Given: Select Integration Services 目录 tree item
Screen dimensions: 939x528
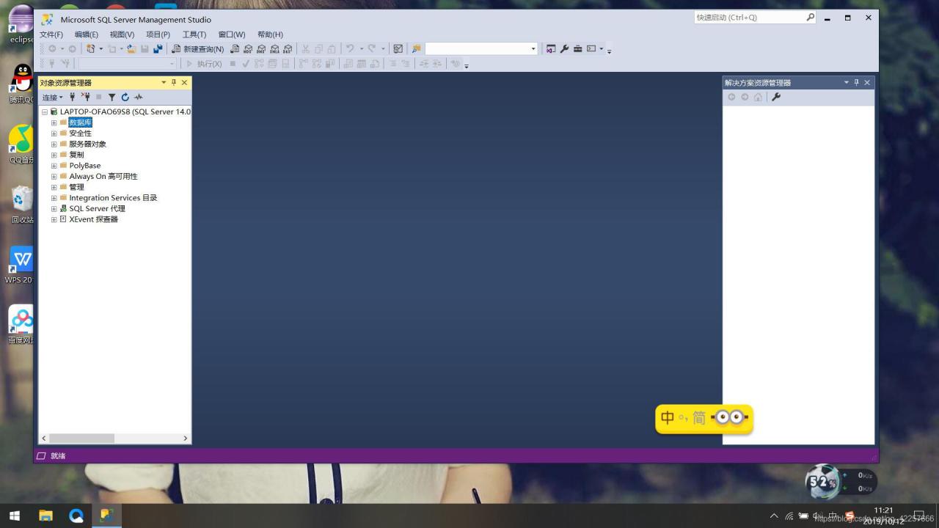Looking at the screenshot, I should coord(113,198).
